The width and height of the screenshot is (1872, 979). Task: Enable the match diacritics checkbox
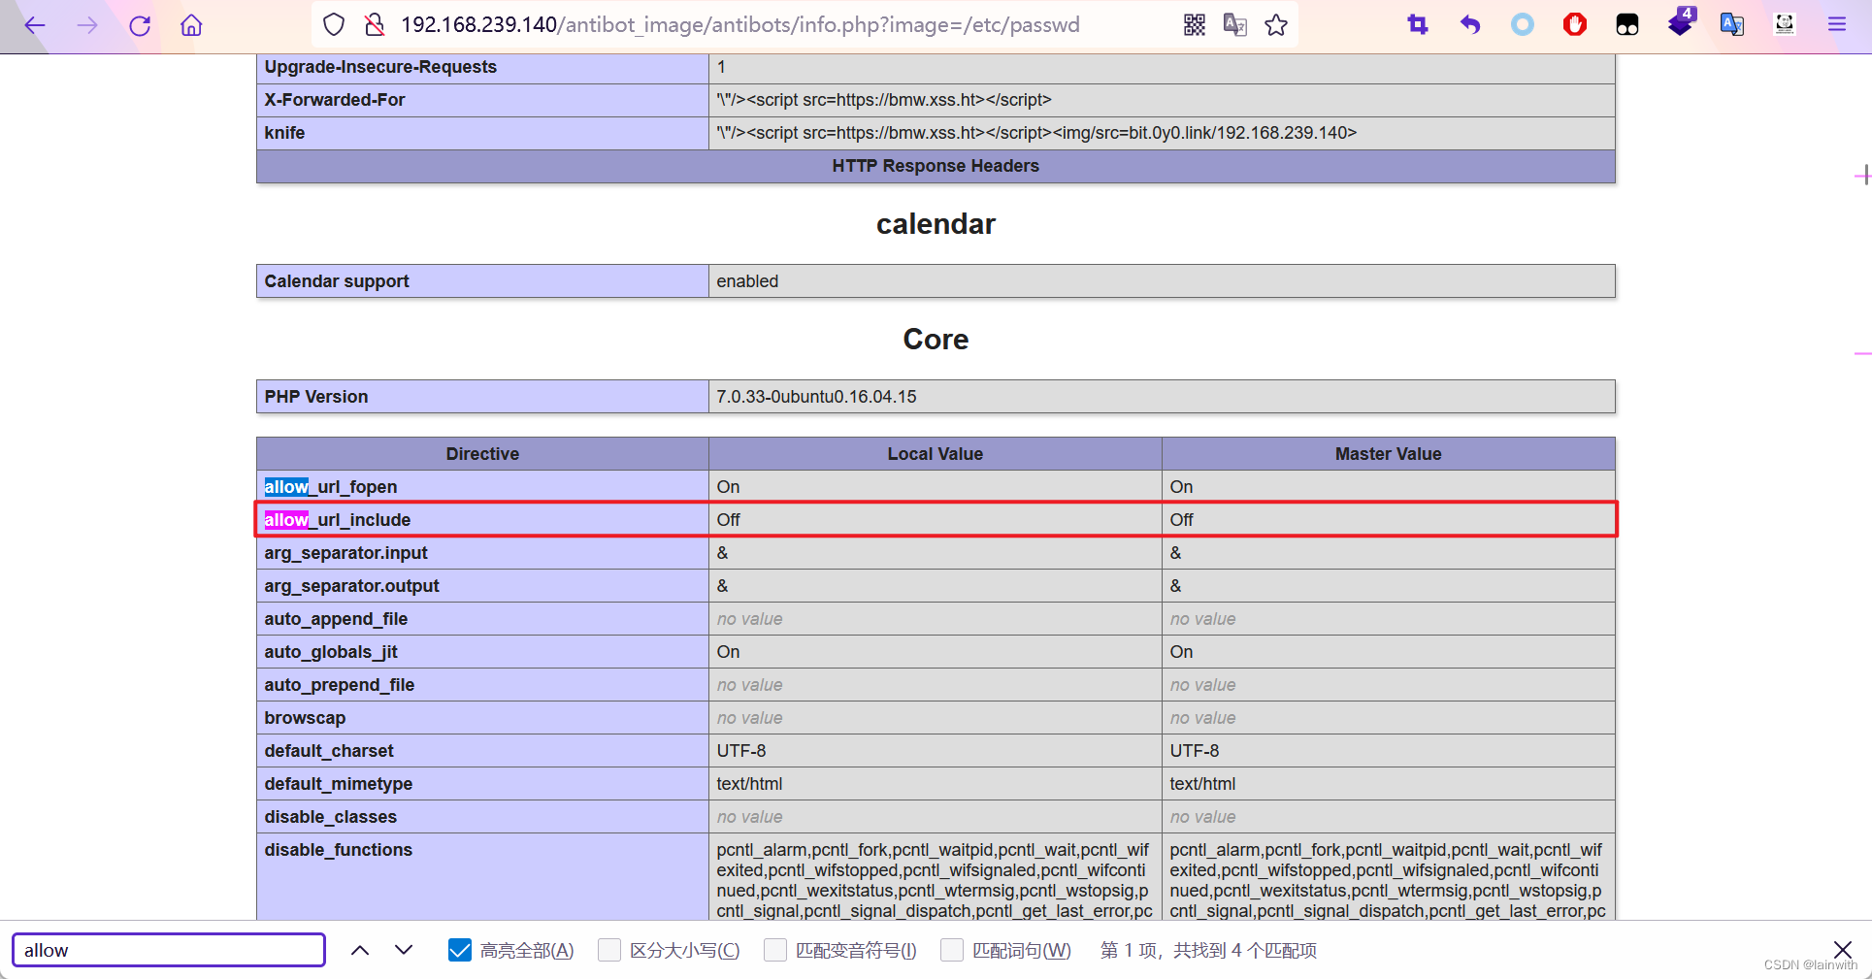(x=775, y=950)
